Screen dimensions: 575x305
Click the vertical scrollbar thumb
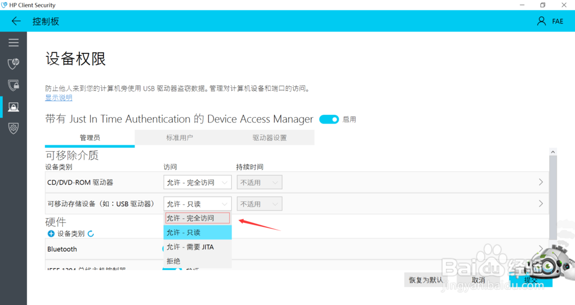(x=553, y=198)
